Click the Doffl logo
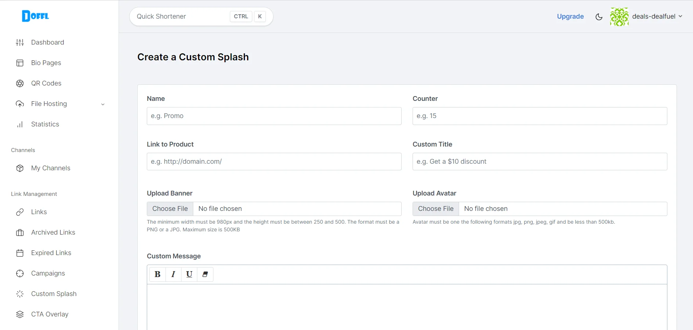Image resolution: width=693 pixels, height=330 pixels. 36,16
